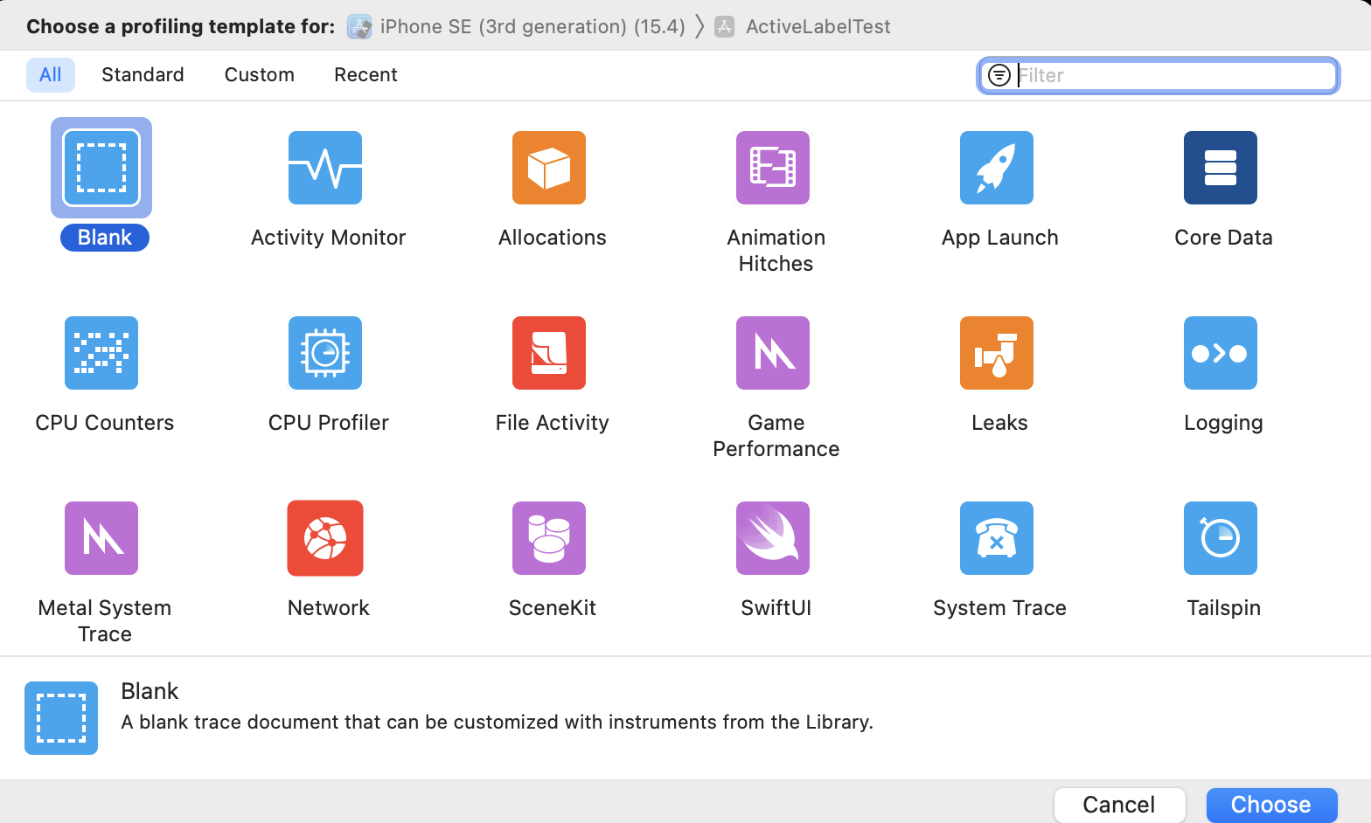Image resolution: width=1371 pixels, height=823 pixels.
Task: Click the SwiftUI label text
Action: [x=776, y=608]
